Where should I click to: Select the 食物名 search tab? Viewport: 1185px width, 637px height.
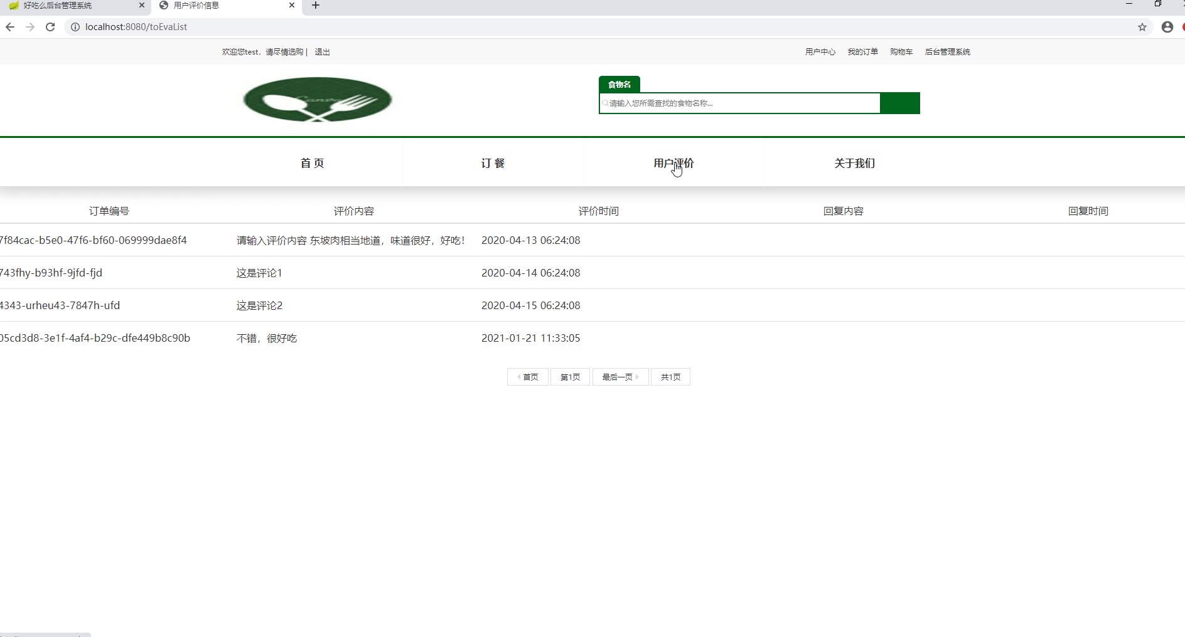point(619,85)
